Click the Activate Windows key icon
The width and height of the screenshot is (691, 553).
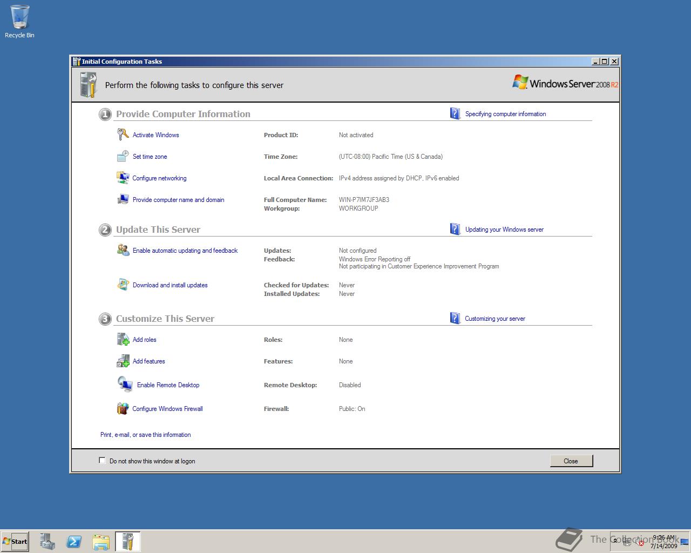[x=123, y=134]
